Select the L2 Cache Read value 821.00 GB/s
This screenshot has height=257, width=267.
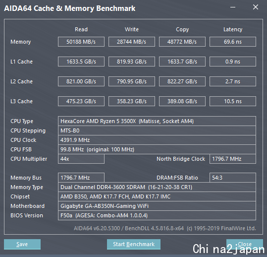coord(81,81)
